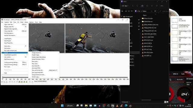Open the Audio menu
Viewport: 193px width, 108px height.
(x=26, y=22)
